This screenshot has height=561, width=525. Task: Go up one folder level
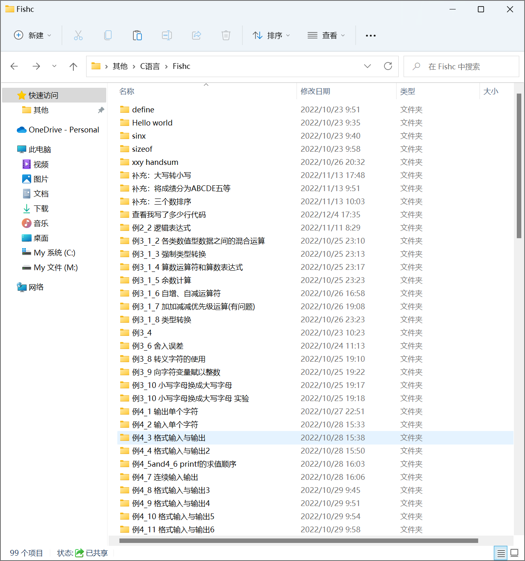73,66
